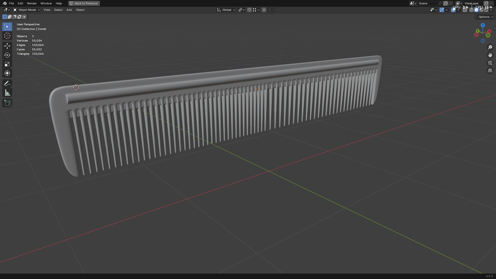
Task: Open the Render menu
Action: 32,3
